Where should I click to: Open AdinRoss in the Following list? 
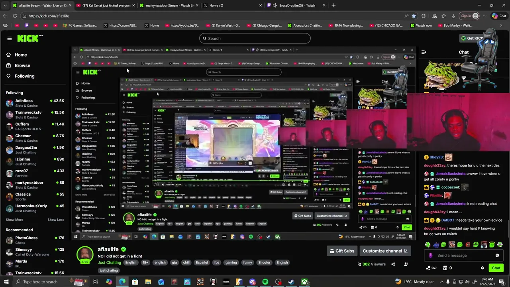[35, 103]
